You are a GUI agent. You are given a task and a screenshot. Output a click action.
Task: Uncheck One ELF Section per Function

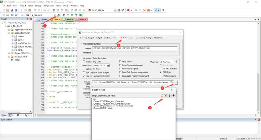pyautogui.click(x=84, y=76)
